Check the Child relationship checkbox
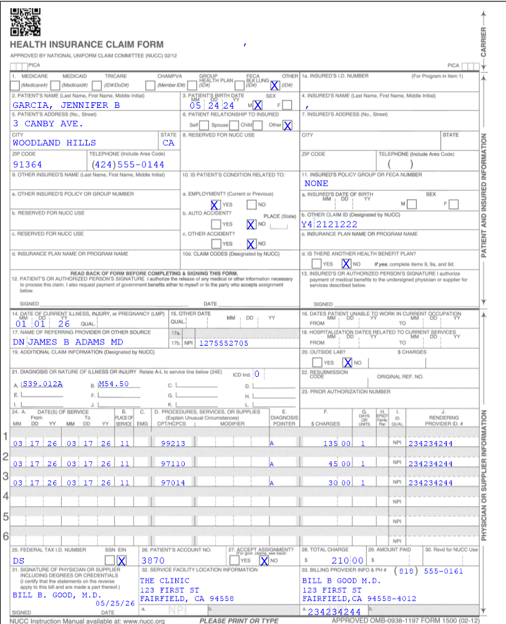This screenshot has width=506, height=624. [258, 125]
